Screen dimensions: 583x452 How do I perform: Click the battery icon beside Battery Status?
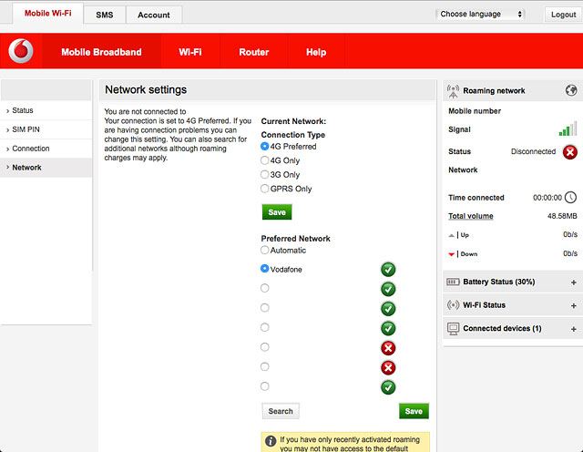[x=453, y=282]
